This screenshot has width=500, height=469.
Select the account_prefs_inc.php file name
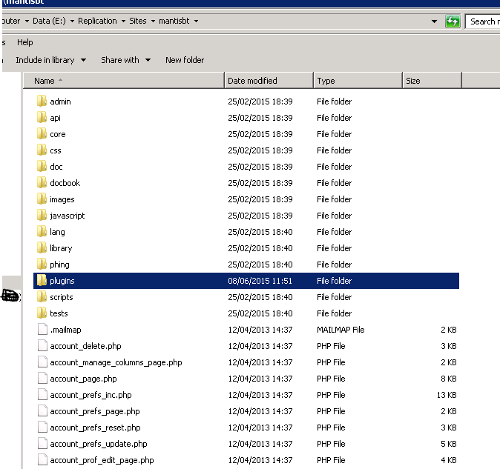click(91, 395)
